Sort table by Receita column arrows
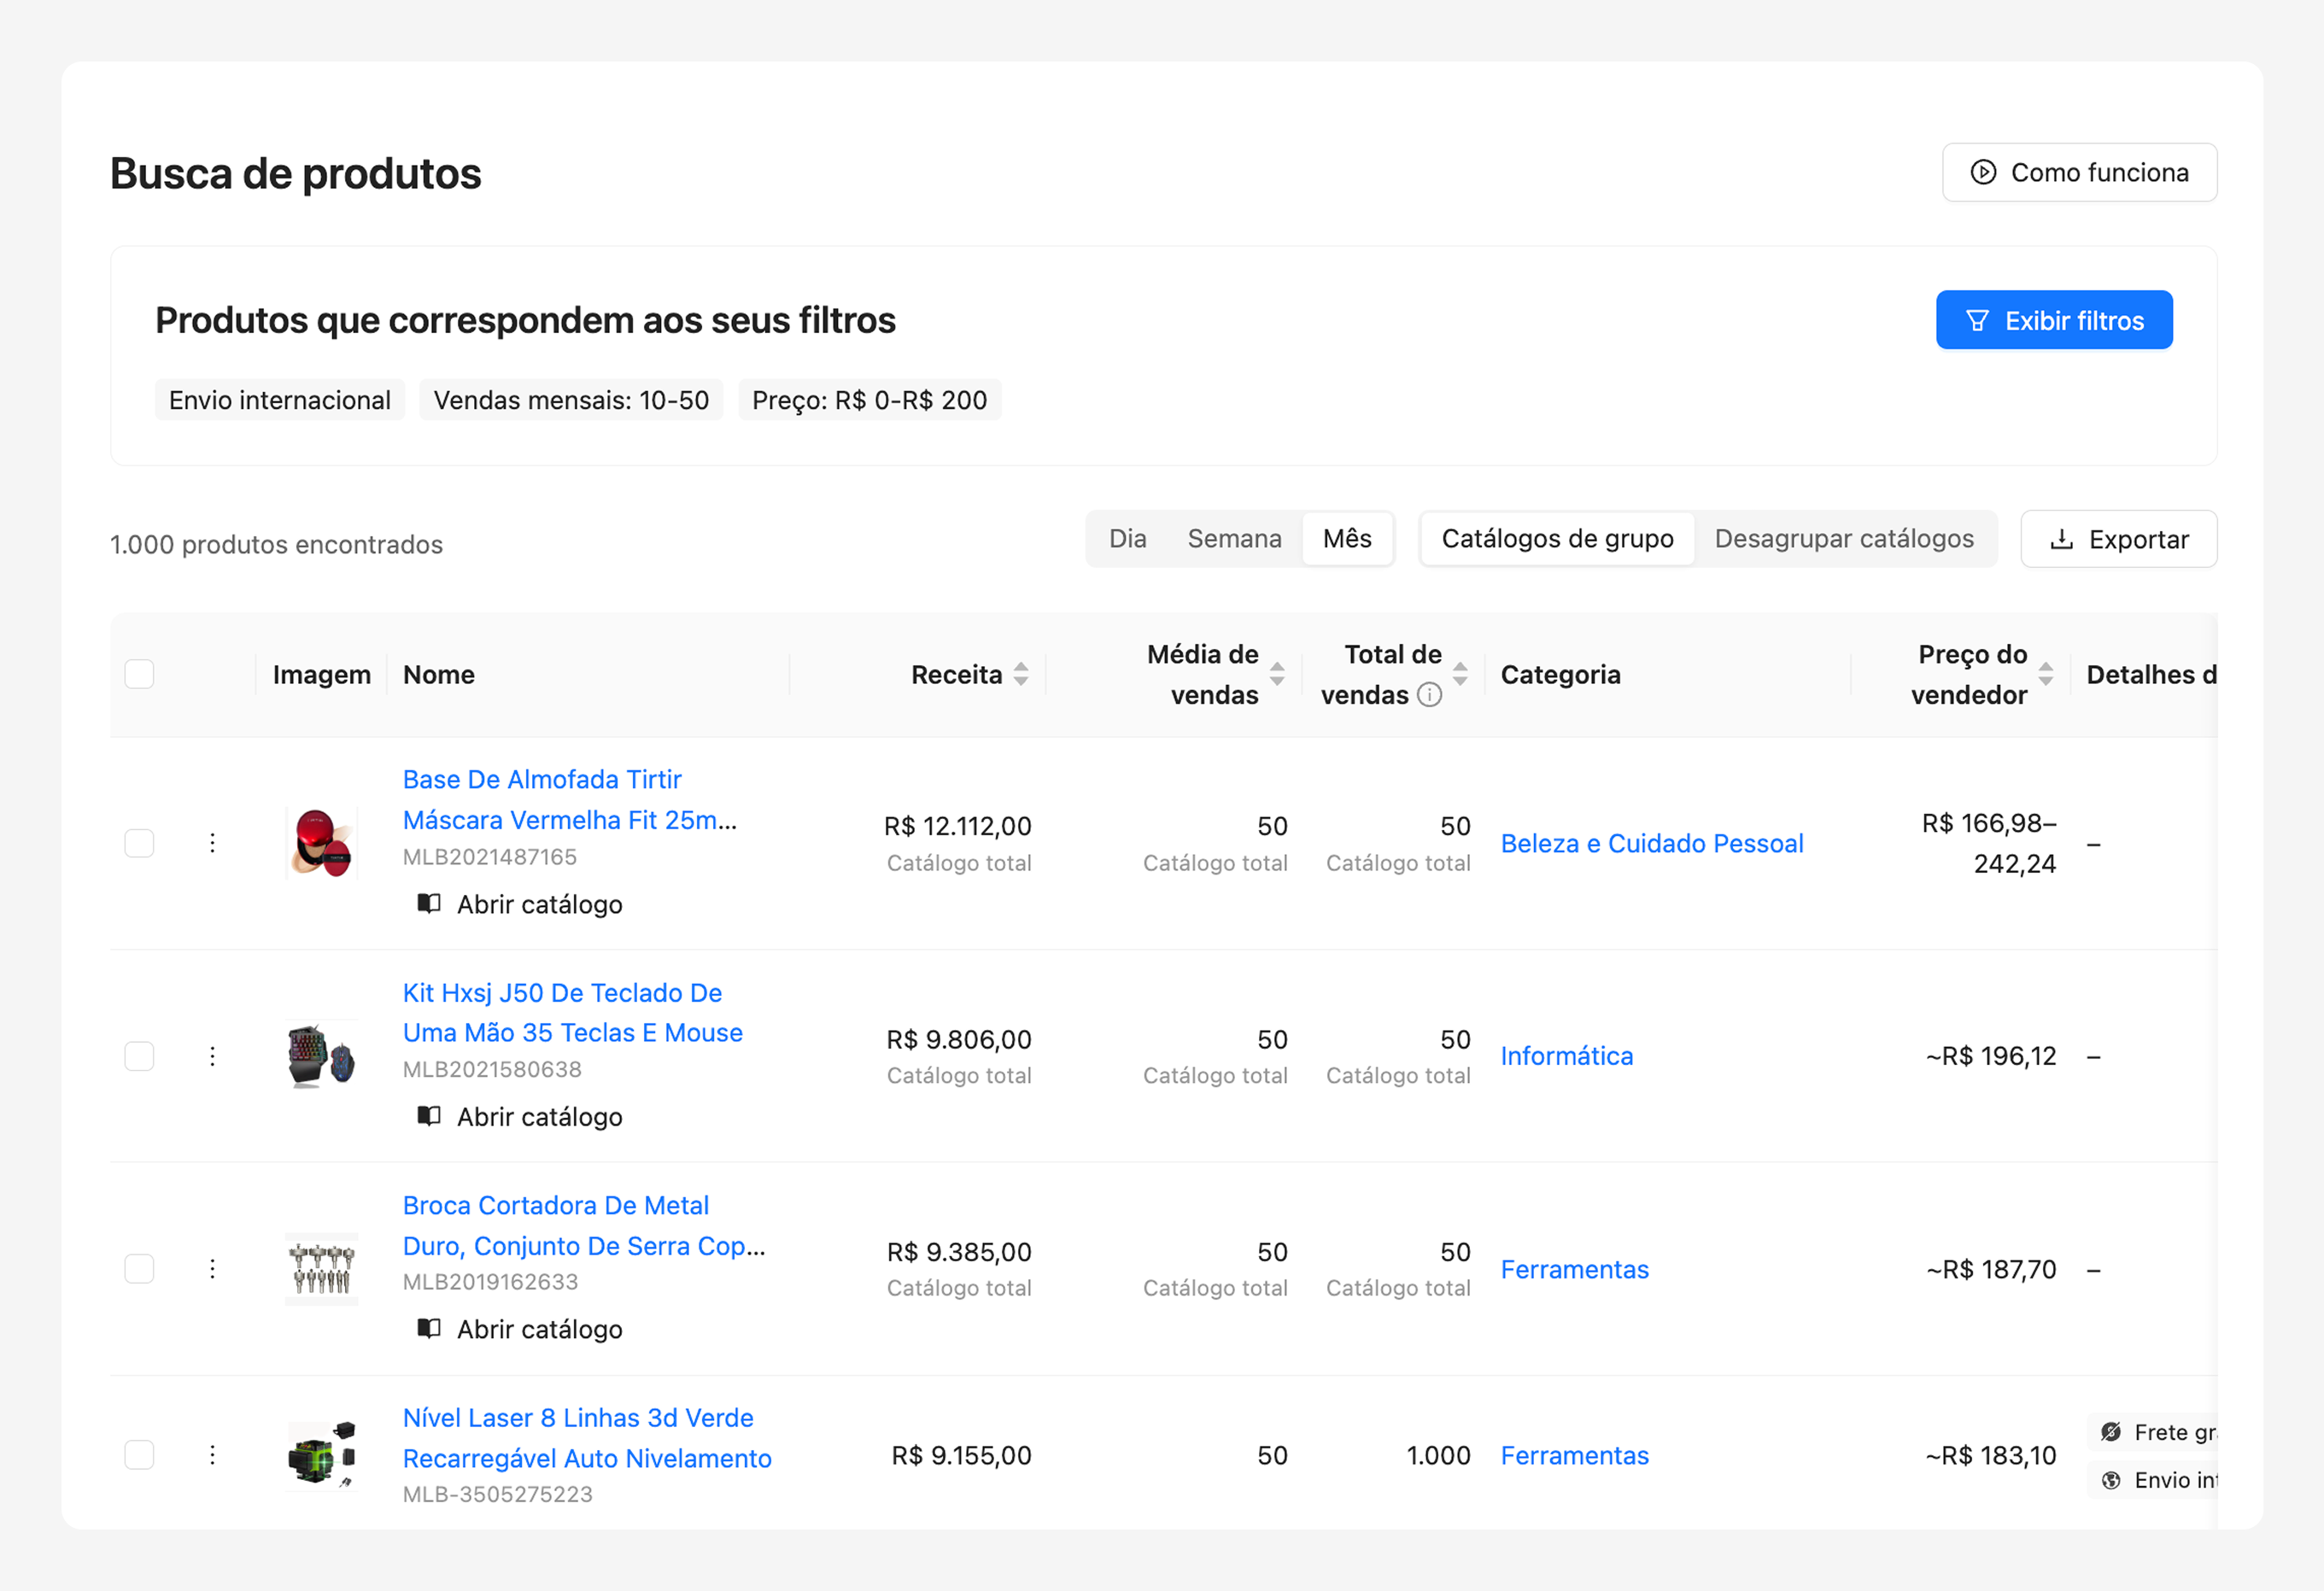The image size is (2324, 1591). tap(1021, 674)
